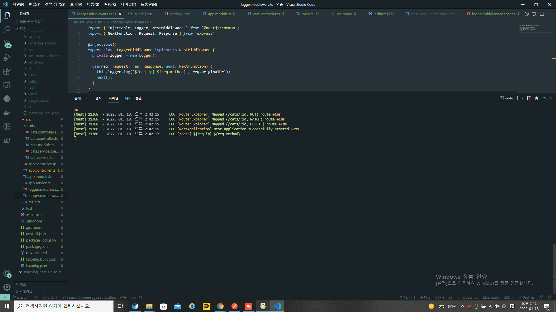Click the editor minimap code preview

click(529, 28)
